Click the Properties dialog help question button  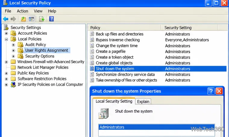point(211,91)
